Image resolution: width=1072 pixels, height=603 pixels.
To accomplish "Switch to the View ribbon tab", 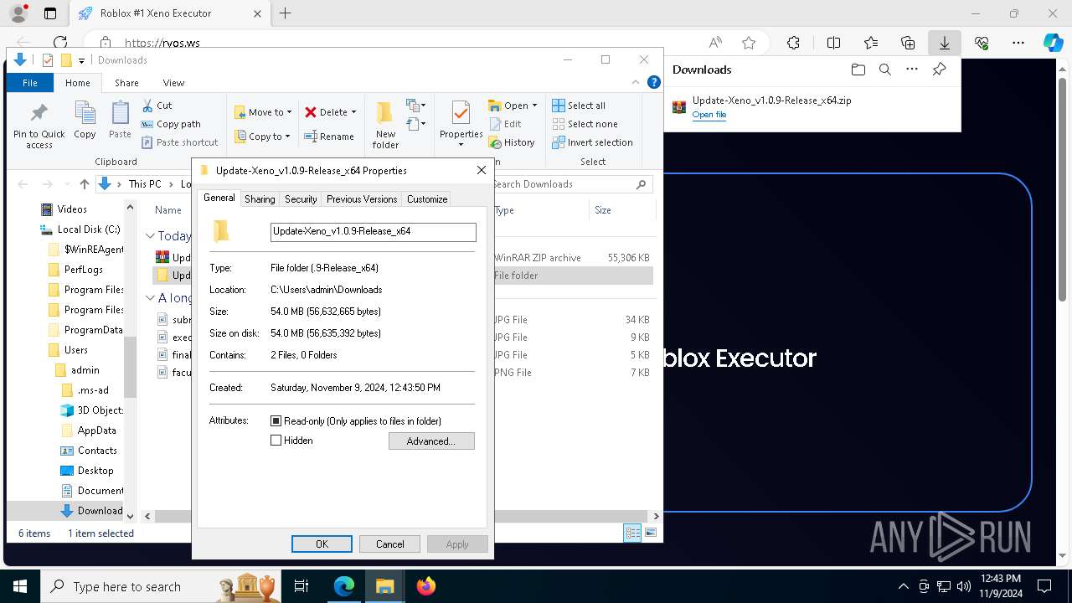I will tap(173, 83).
